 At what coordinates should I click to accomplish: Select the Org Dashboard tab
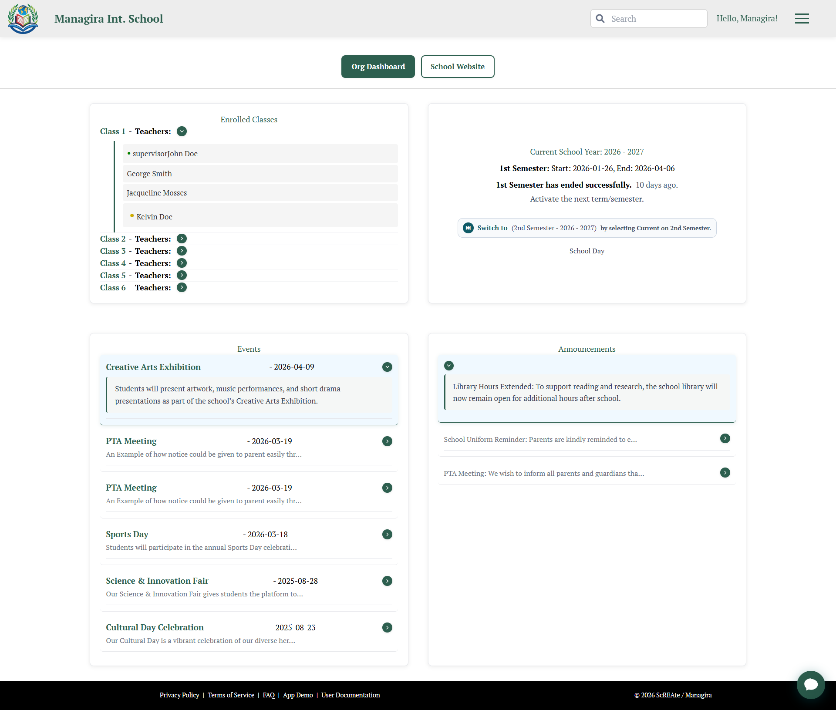[x=378, y=67]
